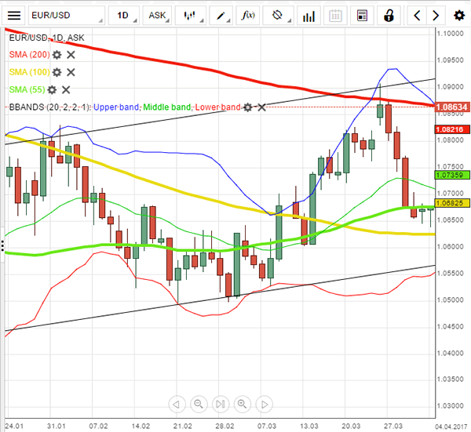Open SMA (55) settings gear
This screenshot has height=432, width=471.
coord(52,89)
